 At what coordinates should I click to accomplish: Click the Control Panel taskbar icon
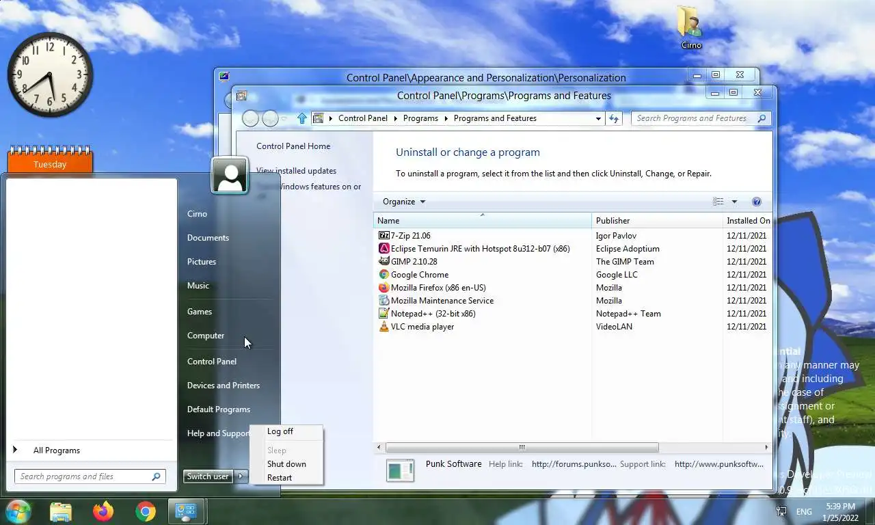click(186, 511)
